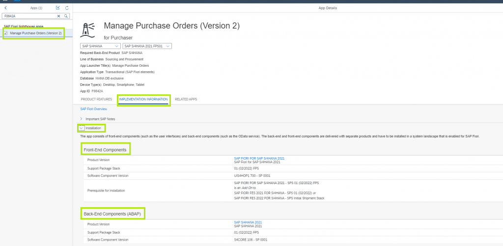Image resolution: width=503 pixels, height=246 pixels.
Task: Click into the app search field
Action: coord(29,16)
